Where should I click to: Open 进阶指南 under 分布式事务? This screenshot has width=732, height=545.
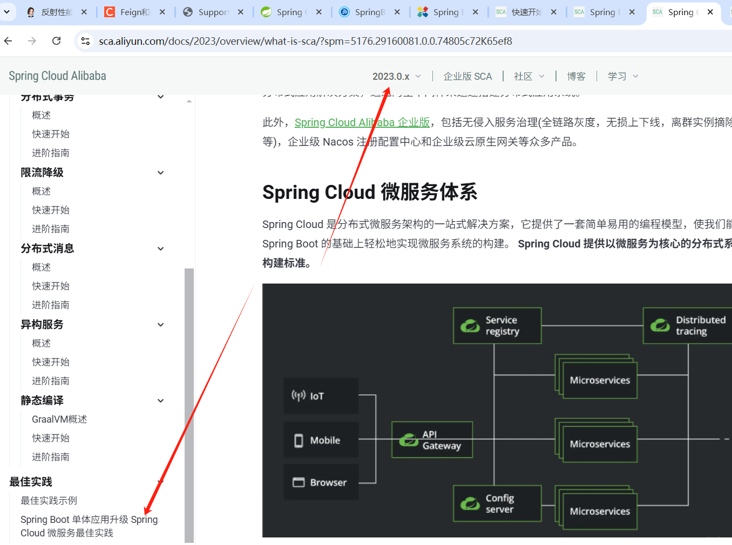point(51,153)
